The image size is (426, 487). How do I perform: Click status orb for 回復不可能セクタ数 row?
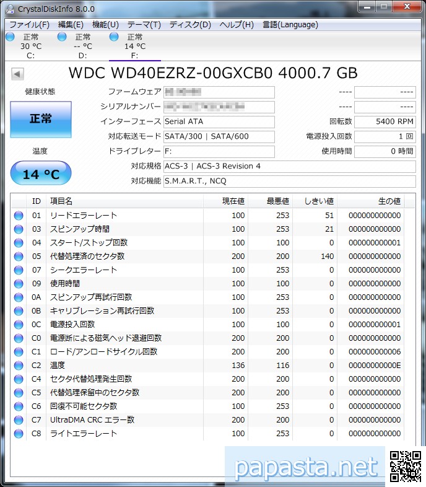coord(19,406)
